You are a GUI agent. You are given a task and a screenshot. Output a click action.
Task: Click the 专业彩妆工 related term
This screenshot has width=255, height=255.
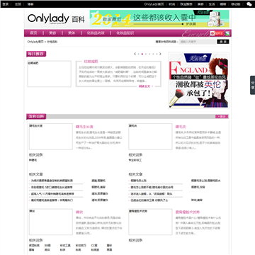(135, 160)
